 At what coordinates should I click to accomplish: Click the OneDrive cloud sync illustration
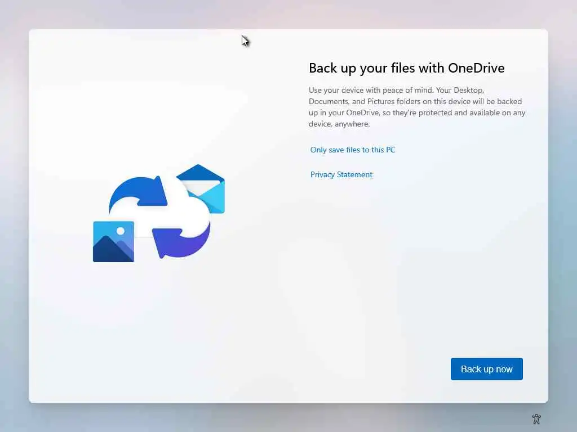click(159, 213)
